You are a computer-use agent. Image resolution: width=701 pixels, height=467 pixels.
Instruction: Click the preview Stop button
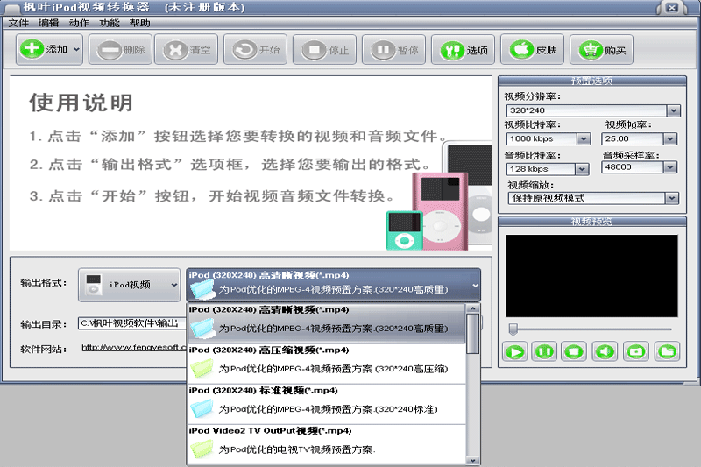574,351
